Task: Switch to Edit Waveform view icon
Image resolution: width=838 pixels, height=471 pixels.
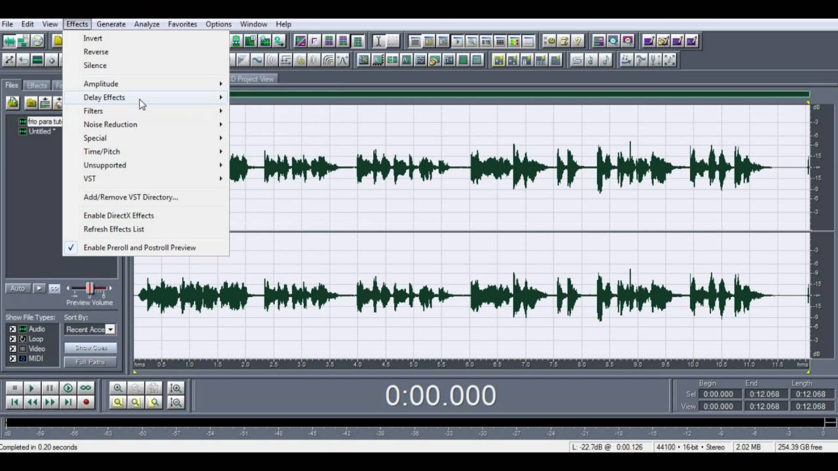Action: click(10, 41)
